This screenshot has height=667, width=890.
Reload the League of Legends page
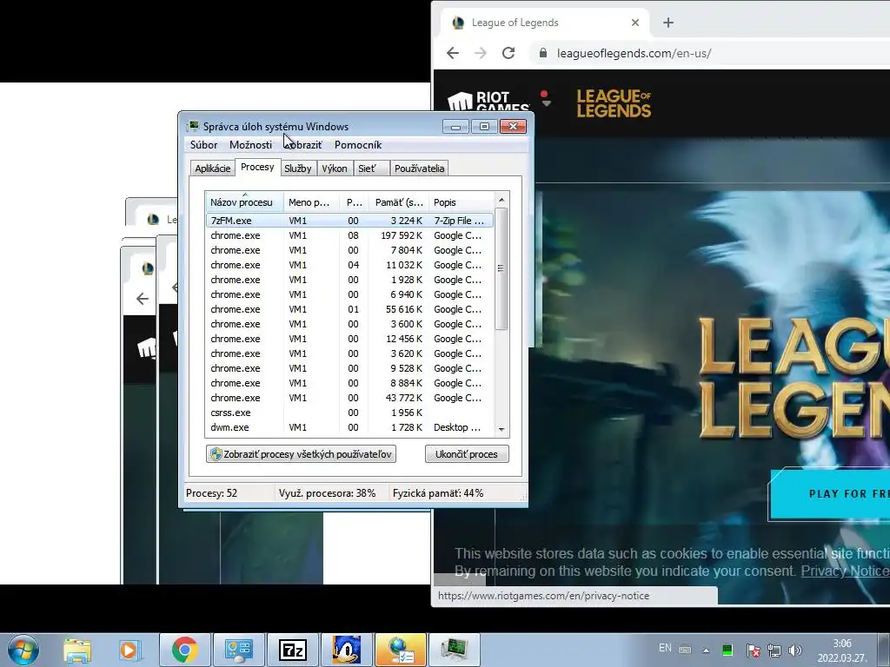coord(508,53)
